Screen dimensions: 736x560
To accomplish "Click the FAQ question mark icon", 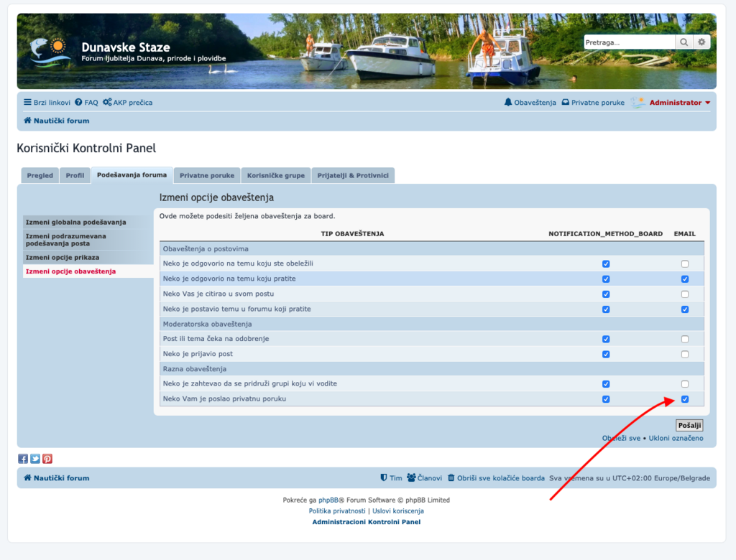I will 78,102.
